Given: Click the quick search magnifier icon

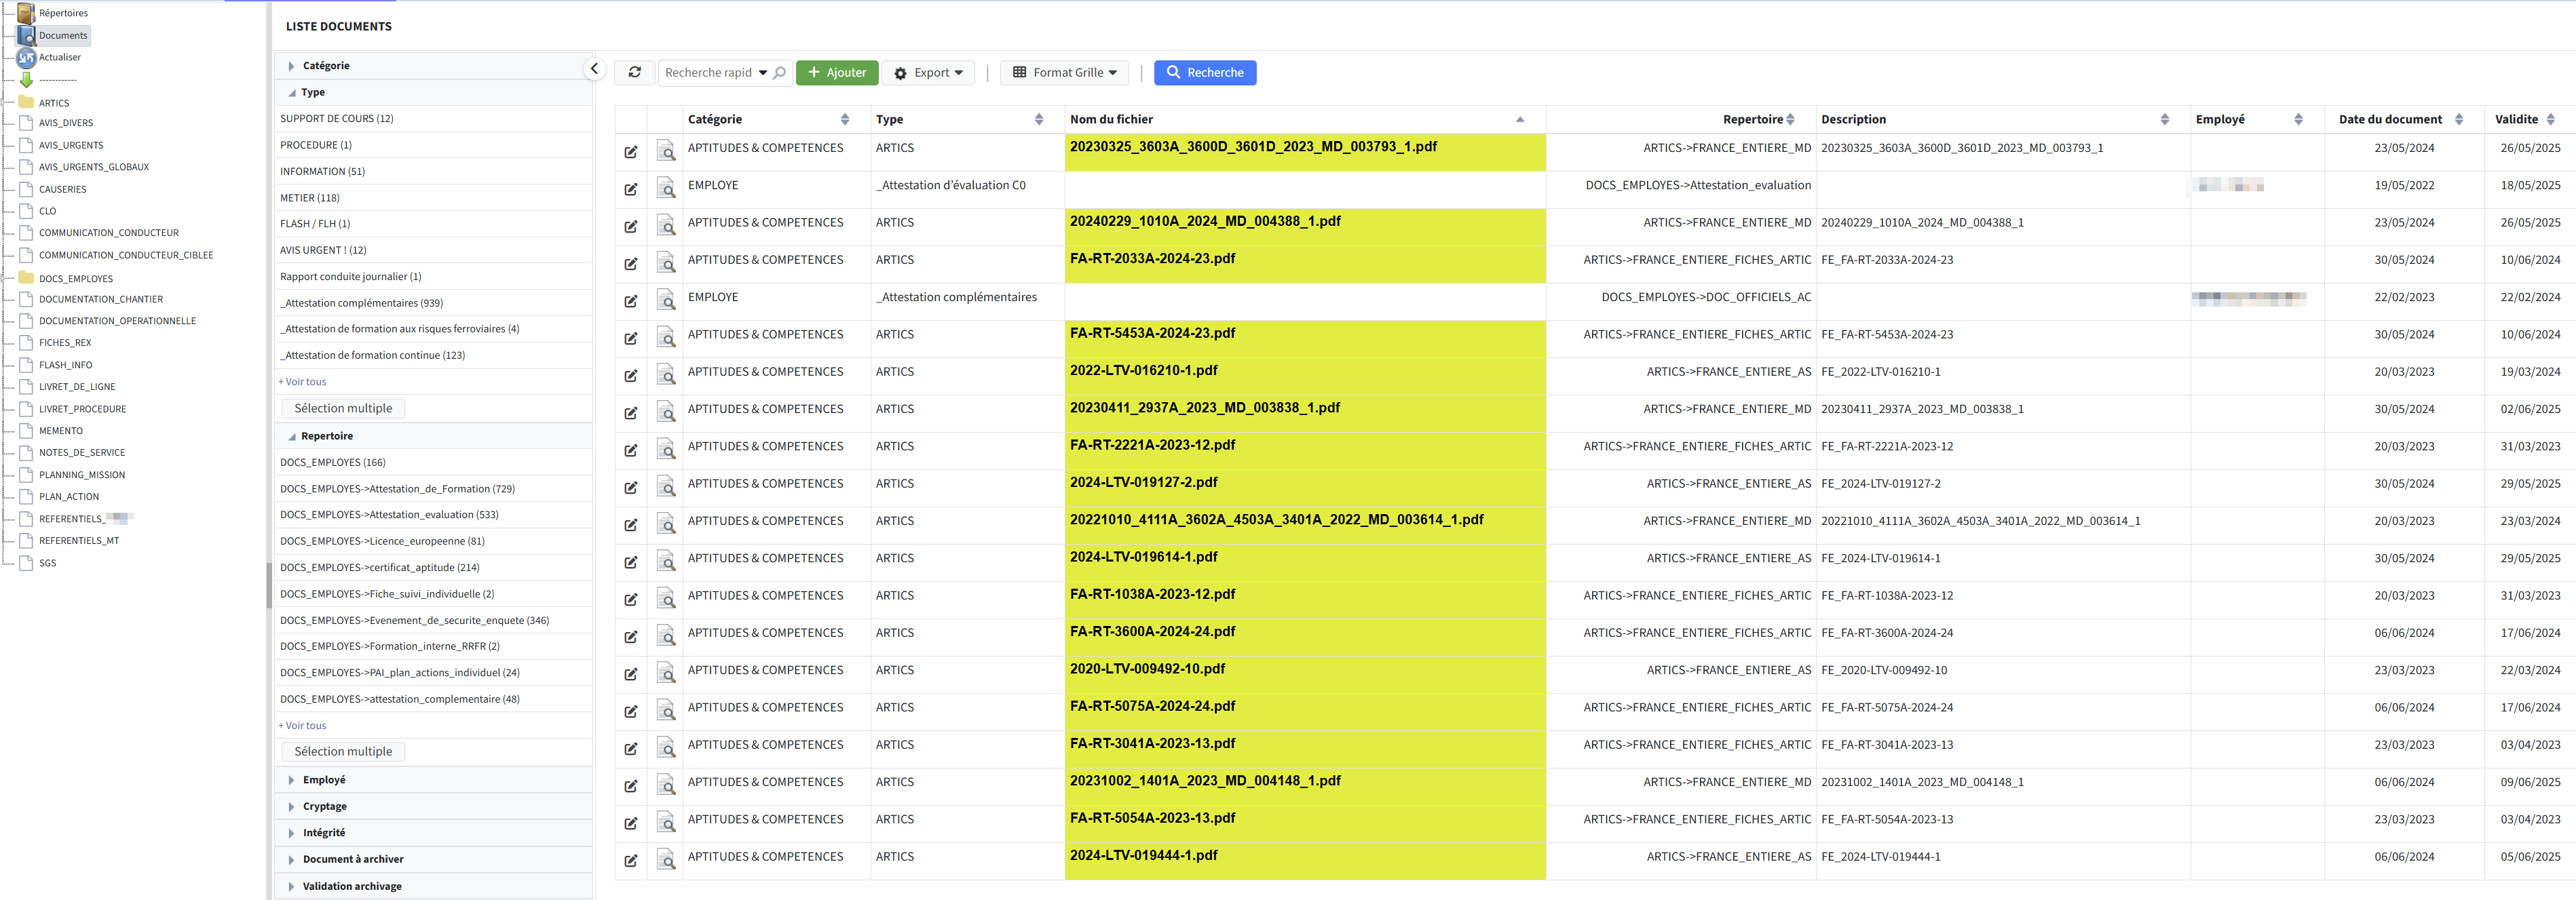Looking at the screenshot, I should [780, 72].
